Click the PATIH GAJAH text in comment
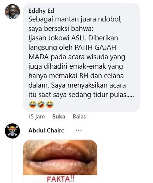 click(95, 47)
